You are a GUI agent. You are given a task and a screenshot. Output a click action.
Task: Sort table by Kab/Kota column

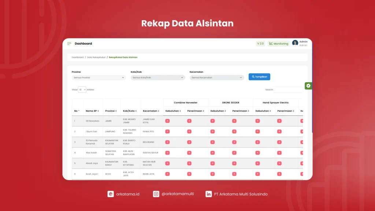[x=131, y=111]
